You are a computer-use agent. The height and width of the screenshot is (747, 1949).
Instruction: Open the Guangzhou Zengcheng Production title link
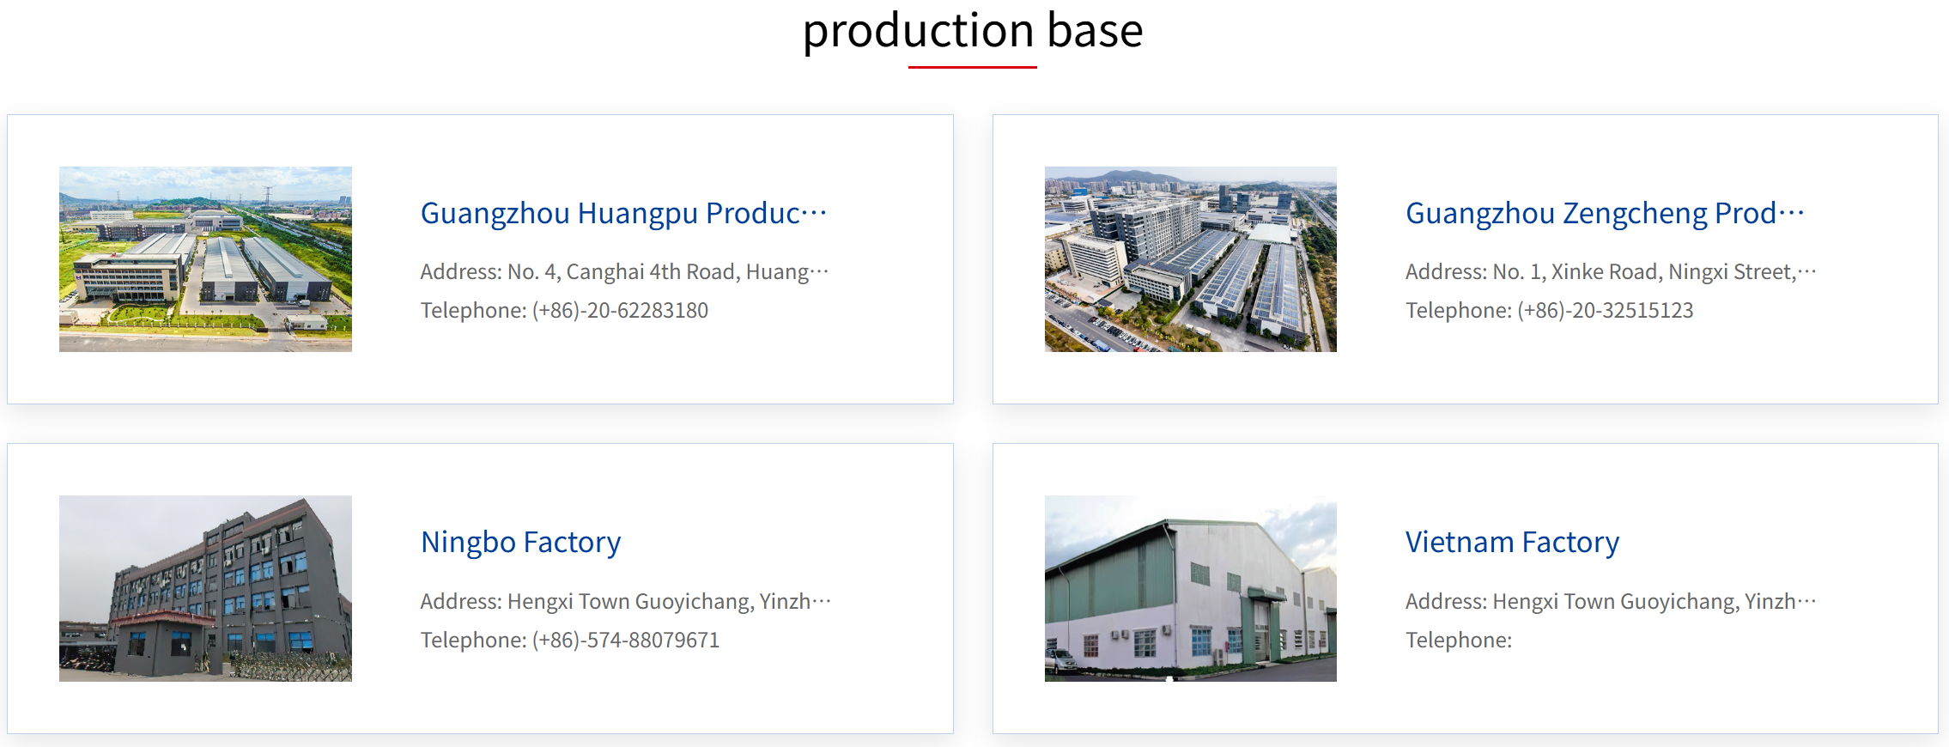(1590, 213)
